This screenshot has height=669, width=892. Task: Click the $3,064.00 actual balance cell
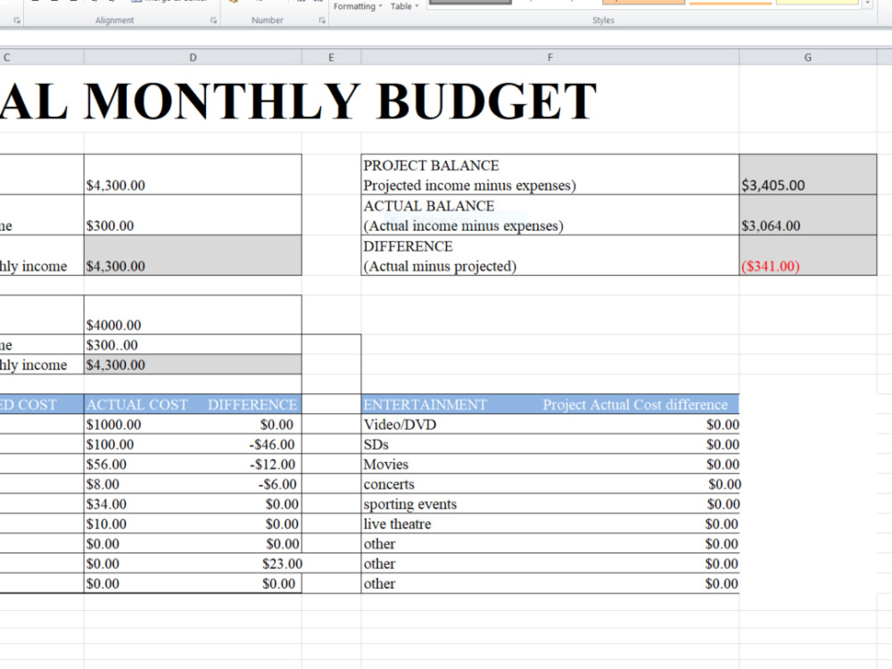pos(808,215)
